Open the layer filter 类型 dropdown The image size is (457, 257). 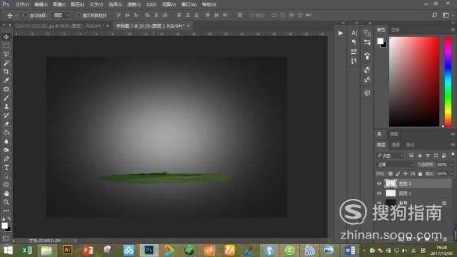pyautogui.click(x=390, y=155)
